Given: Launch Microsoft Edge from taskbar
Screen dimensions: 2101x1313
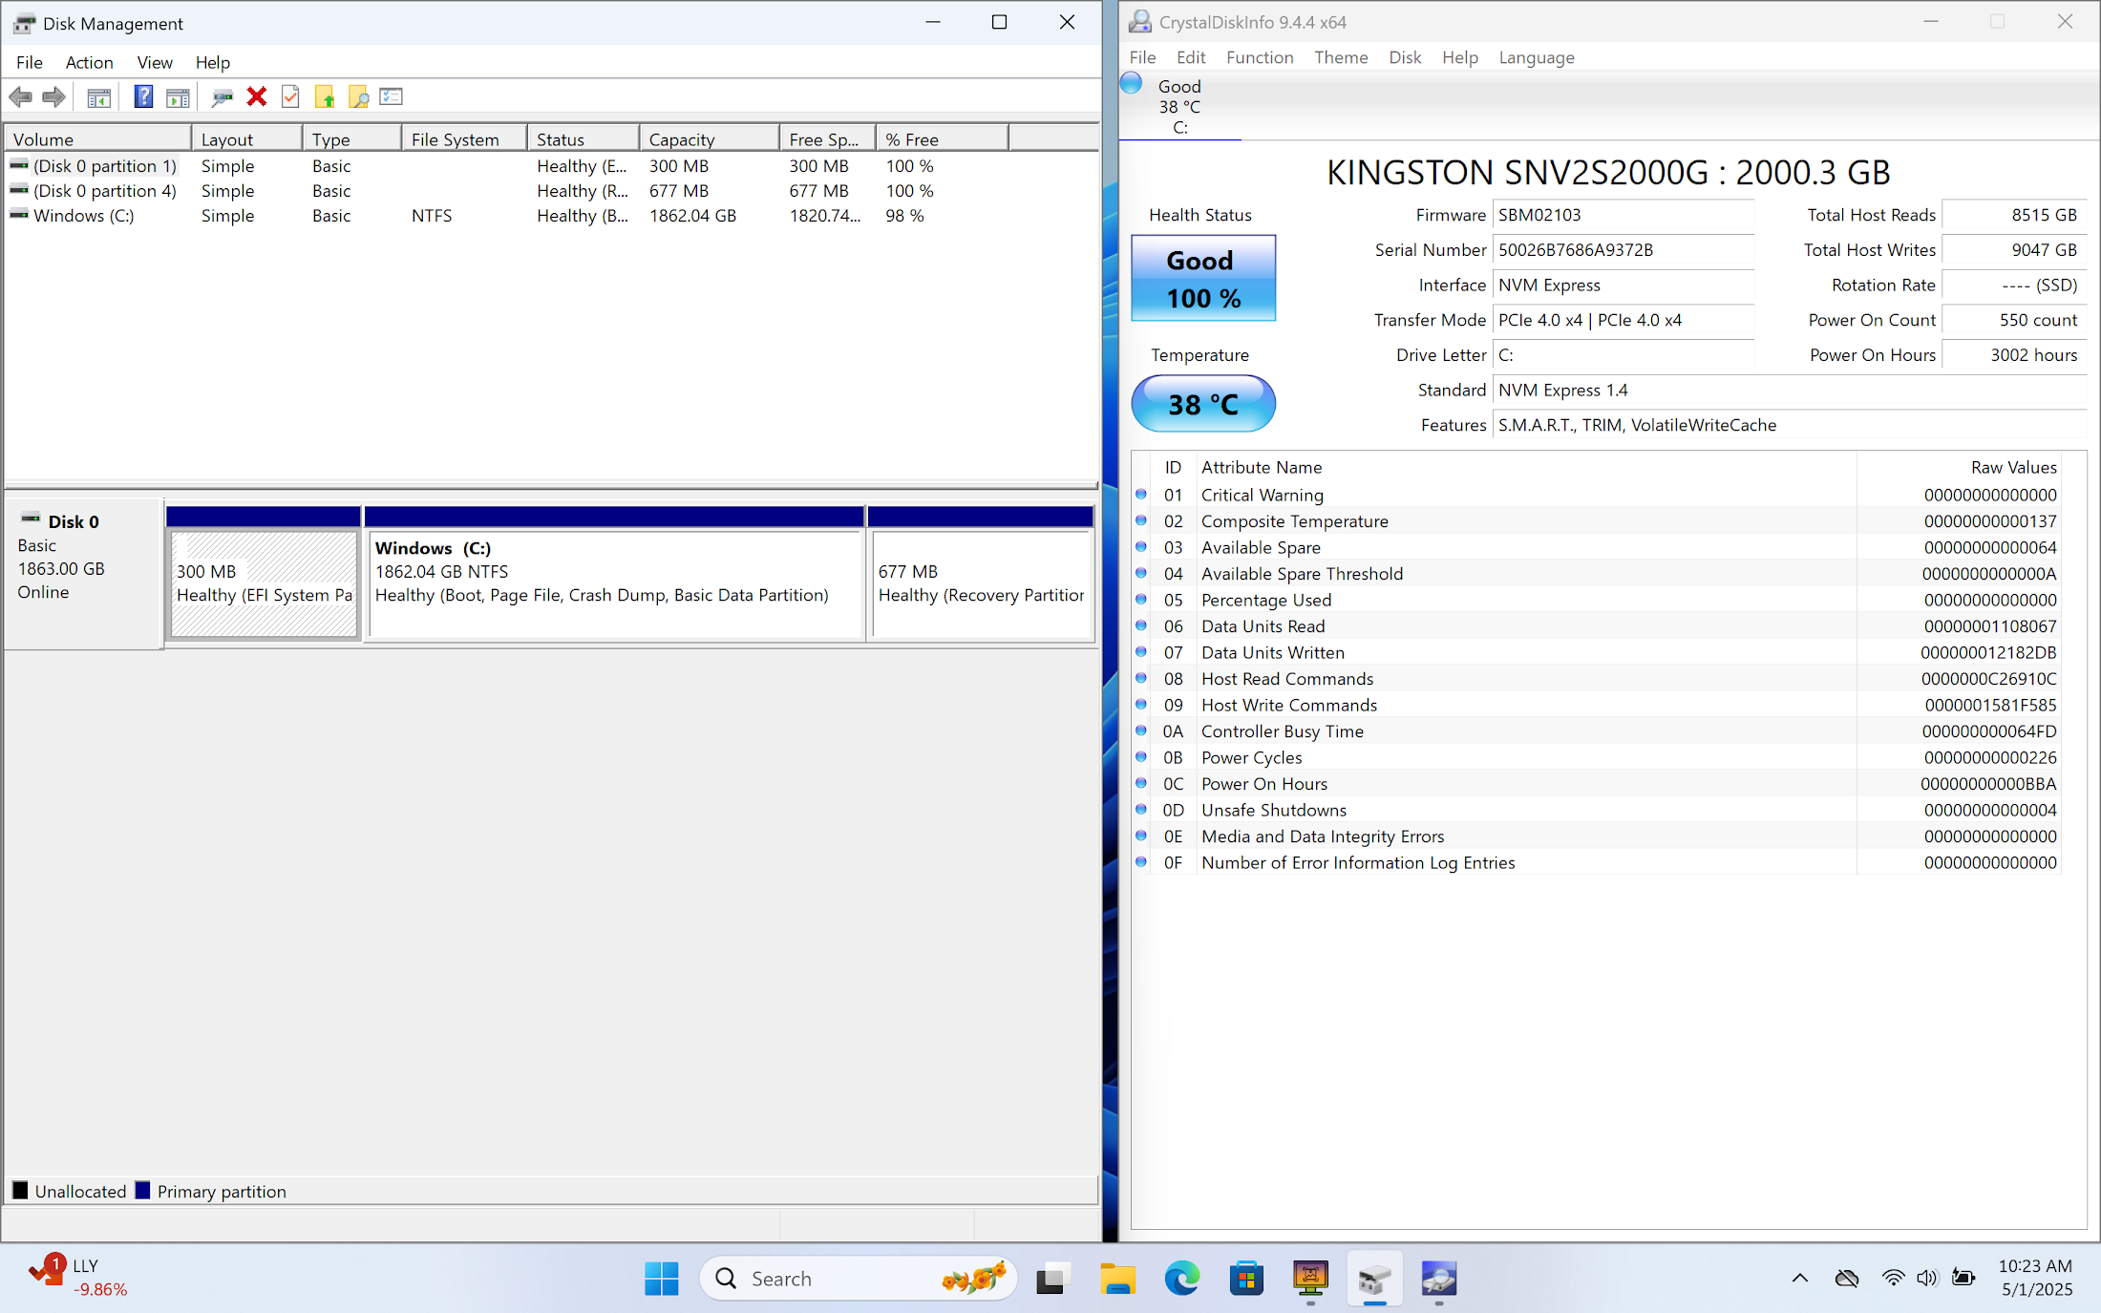Looking at the screenshot, I should click(x=1181, y=1279).
